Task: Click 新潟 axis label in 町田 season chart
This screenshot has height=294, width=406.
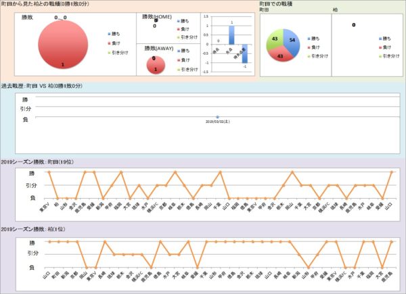Action: click(100, 206)
